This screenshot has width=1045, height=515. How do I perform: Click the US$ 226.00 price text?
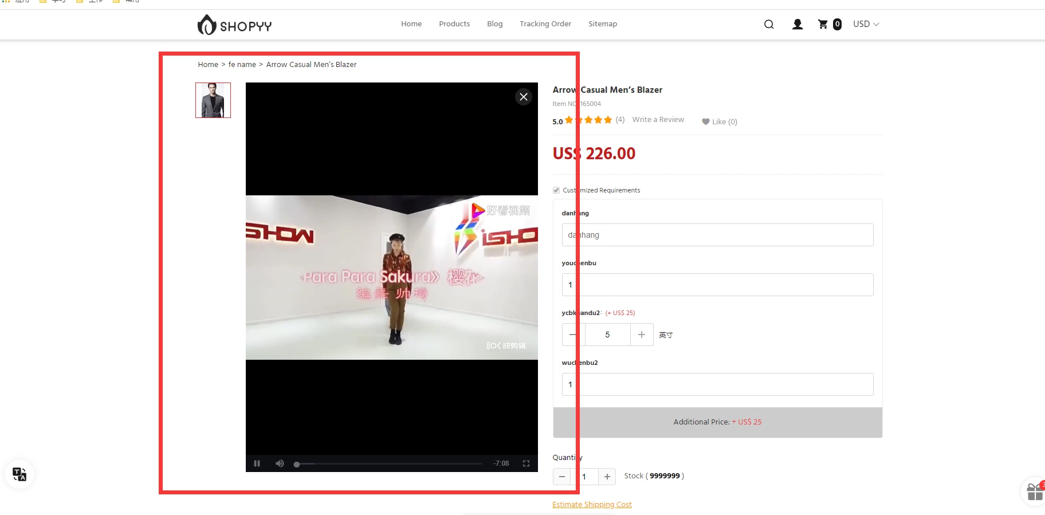tap(594, 154)
